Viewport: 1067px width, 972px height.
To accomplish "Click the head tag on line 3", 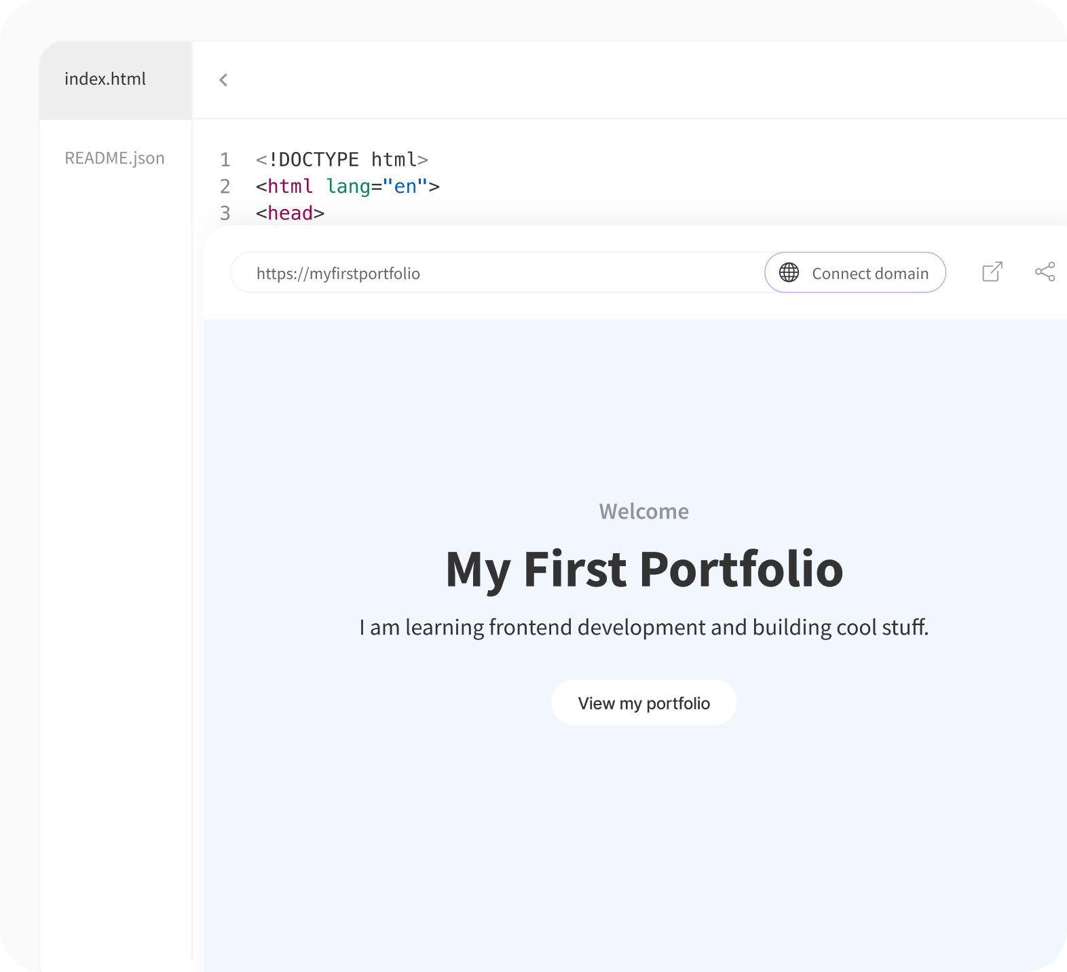I will 290,213.
